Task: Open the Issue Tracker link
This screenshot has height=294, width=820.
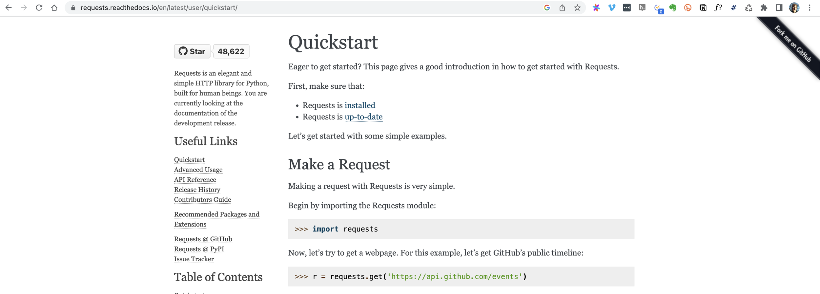Action: pos(194,259)
